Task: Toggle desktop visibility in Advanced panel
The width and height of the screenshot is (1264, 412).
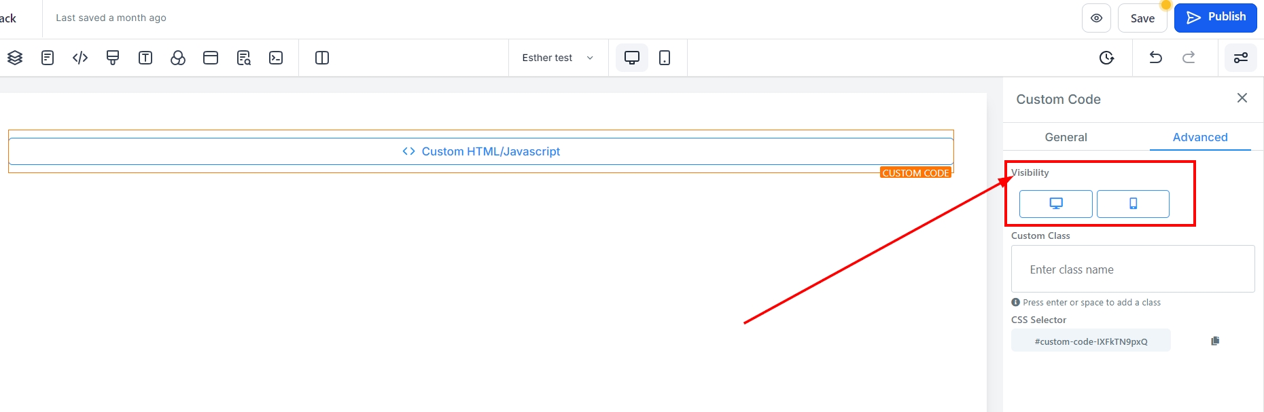Action: (x=1055, y=204)
